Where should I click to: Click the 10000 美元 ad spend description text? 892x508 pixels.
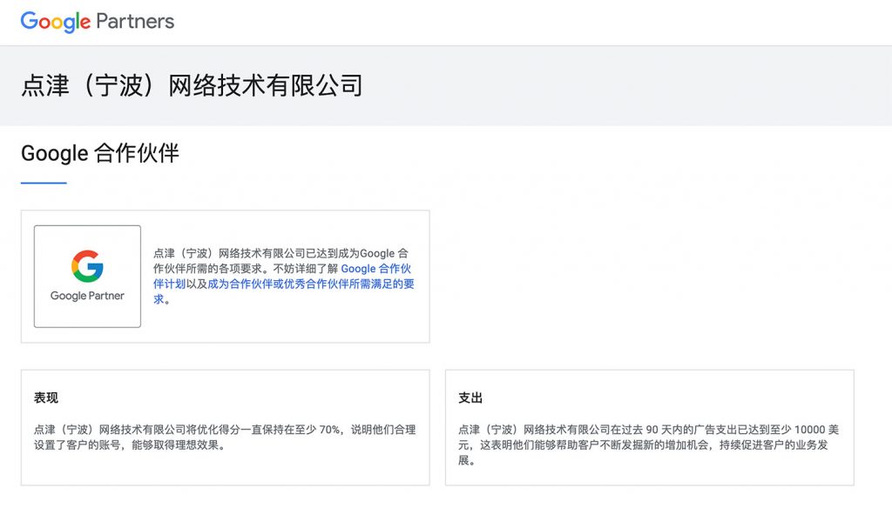(649, 430)
